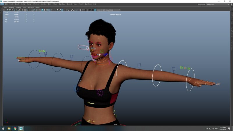Open the Arnold menu

pyautogui.click(x=81, y=4)
